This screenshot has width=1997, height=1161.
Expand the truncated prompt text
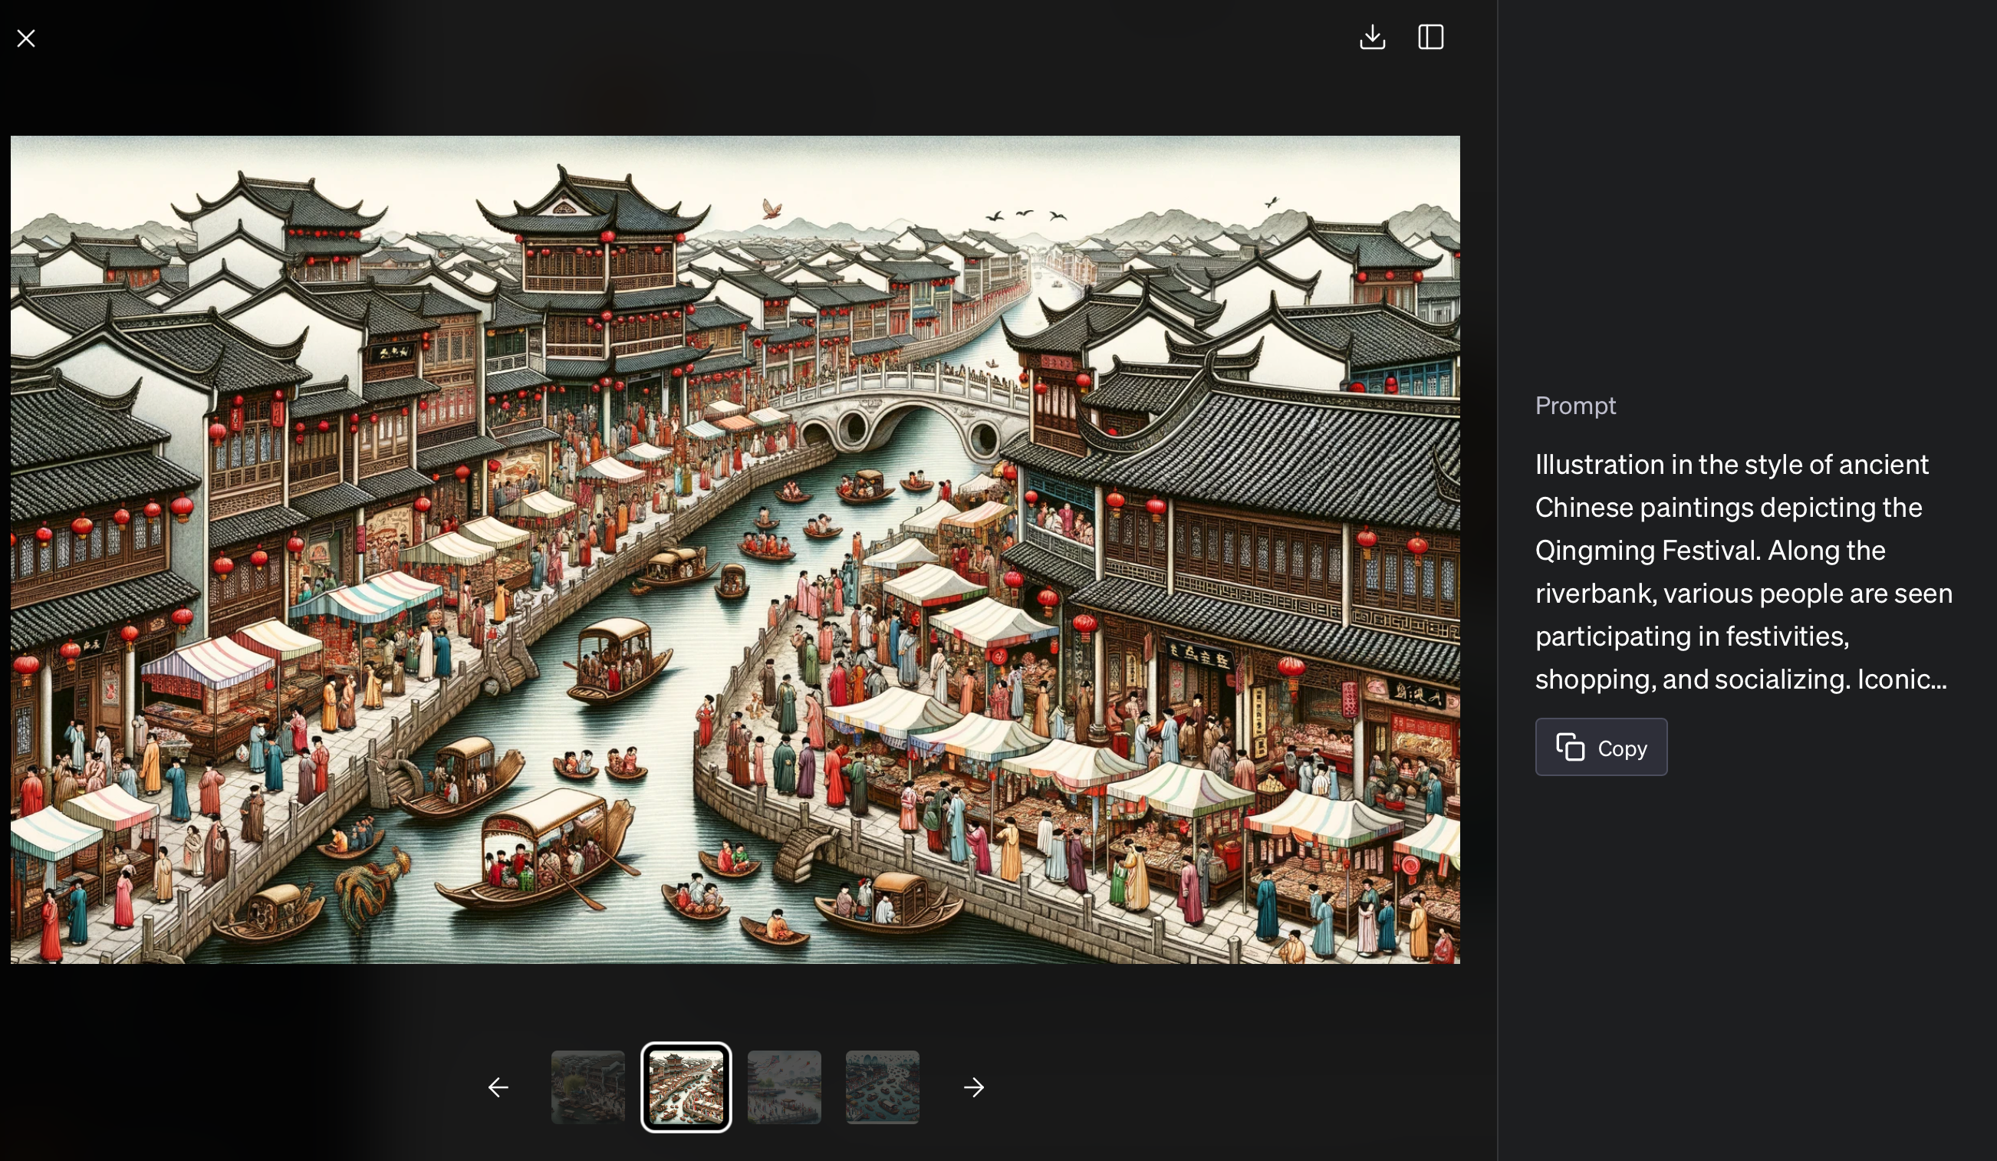1742,571
